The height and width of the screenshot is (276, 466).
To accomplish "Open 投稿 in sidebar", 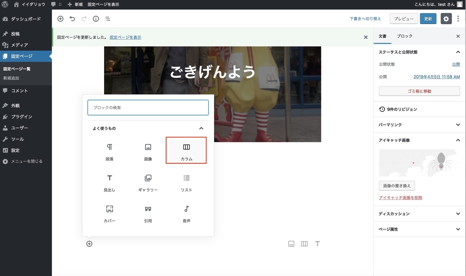I will (x=26, y=34).
